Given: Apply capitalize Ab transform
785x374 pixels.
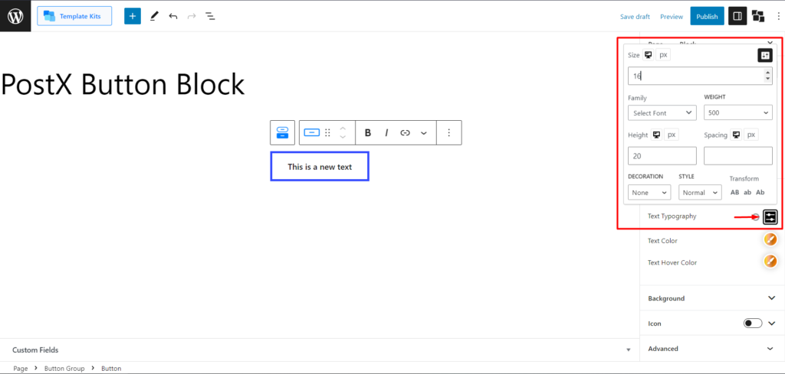Looking at the screenshot, I should [x=760, y=192].
